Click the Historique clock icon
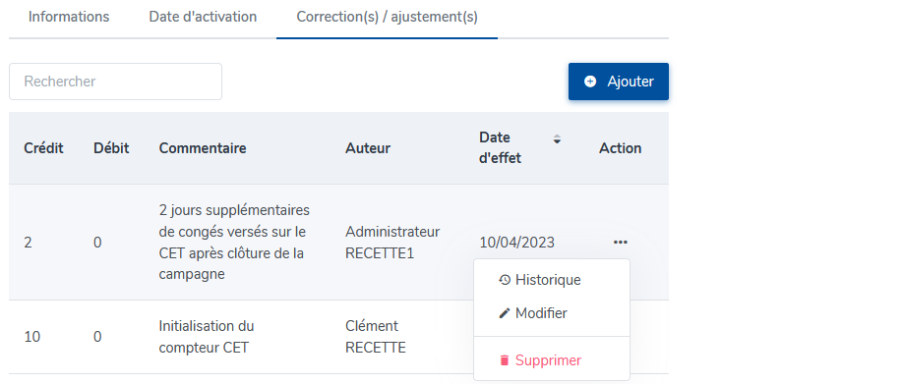The image size is (901, 384). pos(505,280)
